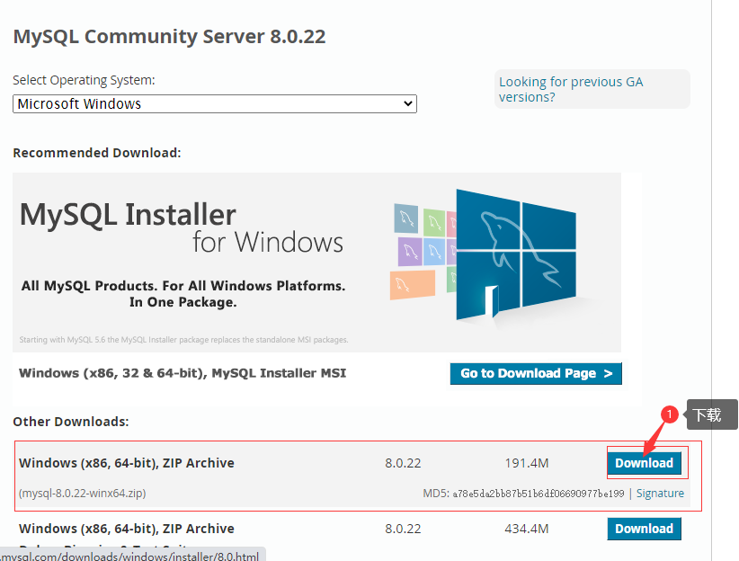This screenshot has height=561, width=739.
Task: Click the 'Windows (x86, 32 & 64-bit), MySQL Installer MSI' text
Action: point(183,373)
